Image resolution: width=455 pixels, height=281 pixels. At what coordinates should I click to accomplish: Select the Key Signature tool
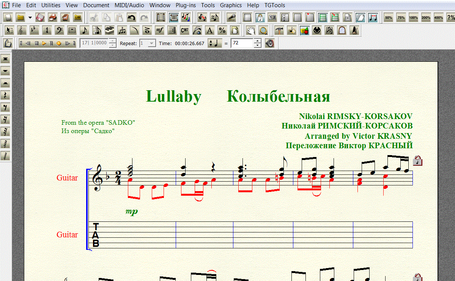[34, 30]
